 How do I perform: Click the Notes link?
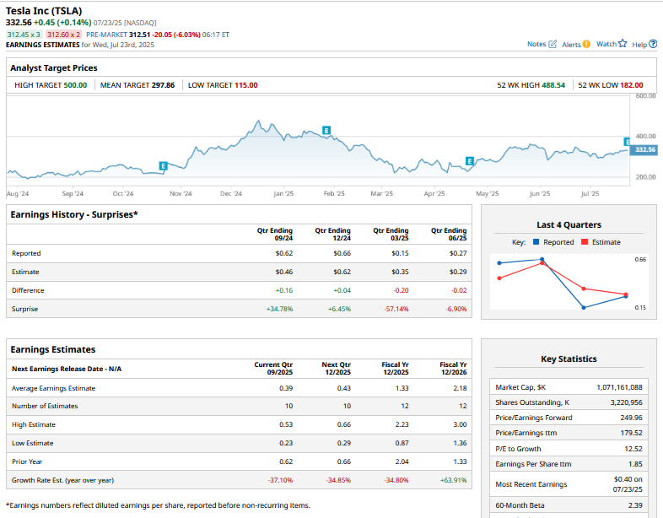(x=536, y=44)
